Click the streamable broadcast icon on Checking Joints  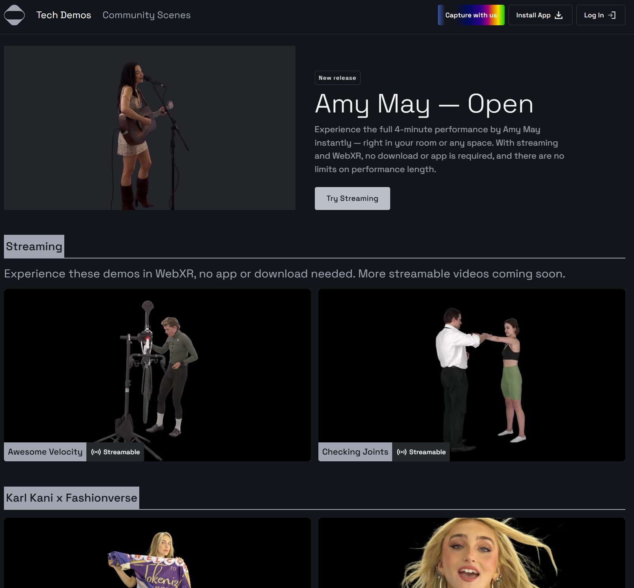[402, 452]
